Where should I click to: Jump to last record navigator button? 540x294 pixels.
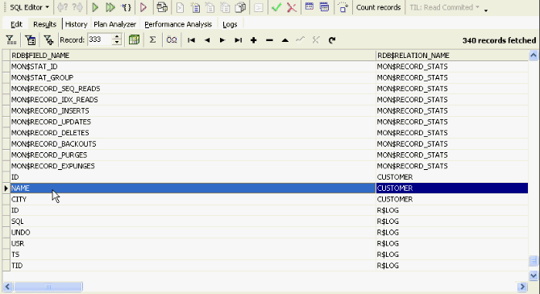pos(238,40)
